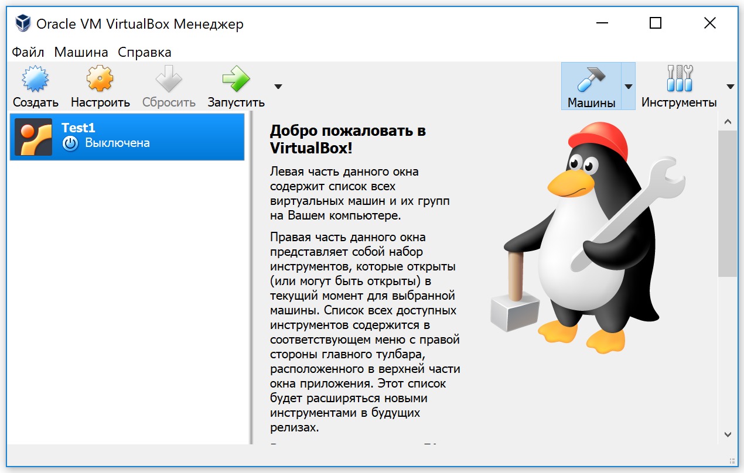The image size is (744, 473).
Task: Click the Сбросить gray arrow icon
Action: coord(169,79)
